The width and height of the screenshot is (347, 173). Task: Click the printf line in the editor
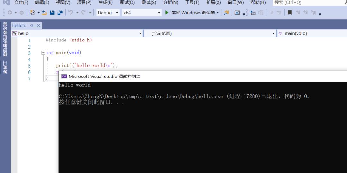[87, 66]
